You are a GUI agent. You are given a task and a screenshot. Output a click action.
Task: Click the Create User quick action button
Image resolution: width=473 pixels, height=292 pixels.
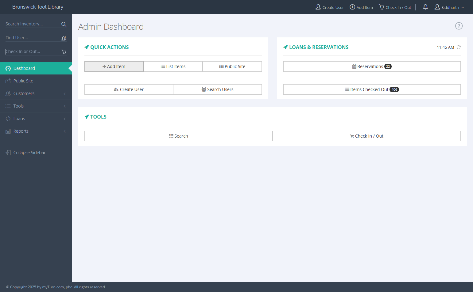pyautogui.click(x=129, y=89)
